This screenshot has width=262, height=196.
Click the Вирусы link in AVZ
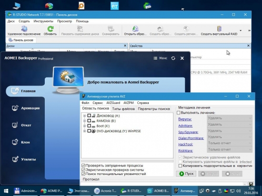[185, 119]
